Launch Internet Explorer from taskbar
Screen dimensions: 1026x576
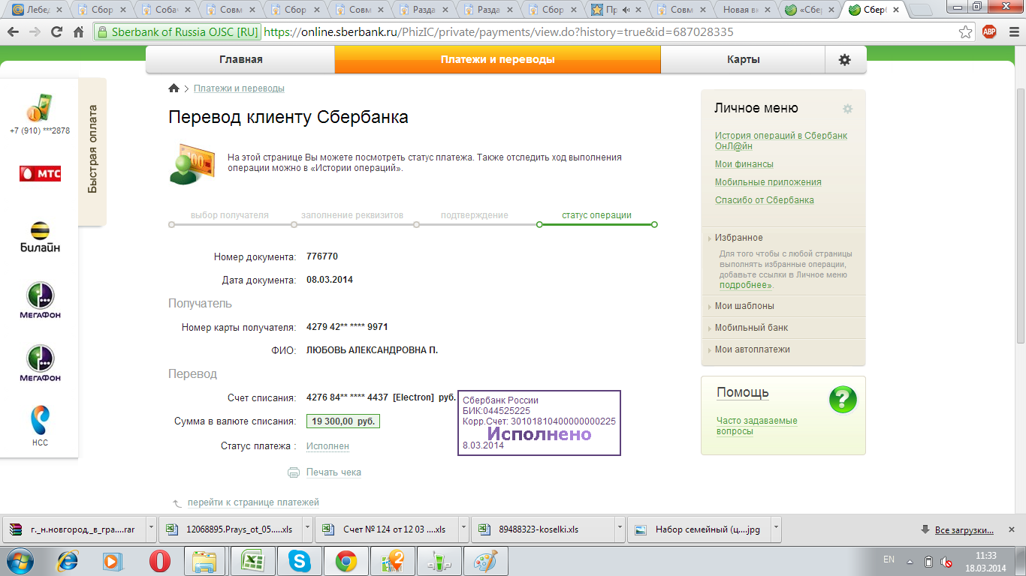coord(68,561)
